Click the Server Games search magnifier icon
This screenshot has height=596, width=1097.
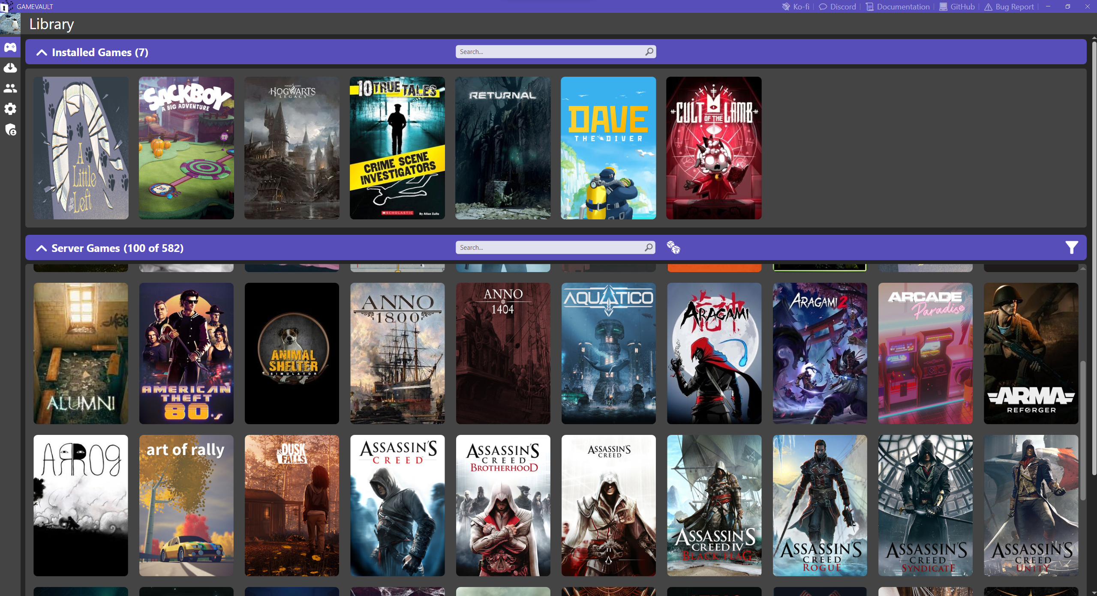648,247
